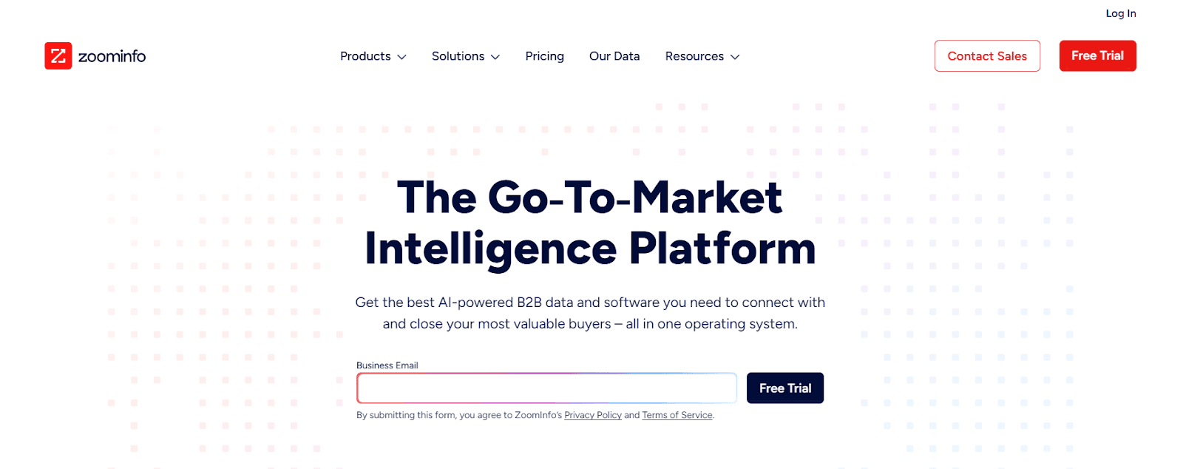The width and height of the screenshot is (1183, 469).
Task: Open the Products dropdown
Action: (x=365, y=56)
